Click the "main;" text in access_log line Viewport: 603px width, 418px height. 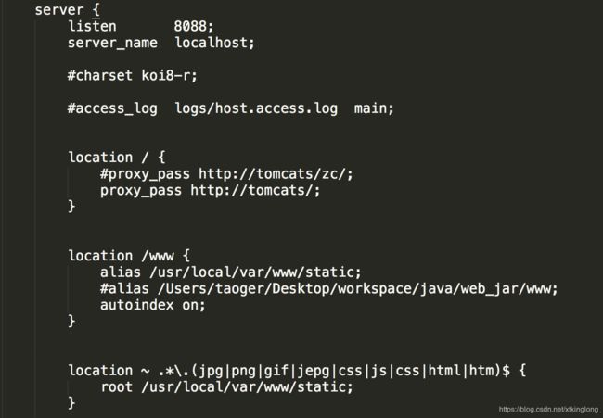point(374,108)
